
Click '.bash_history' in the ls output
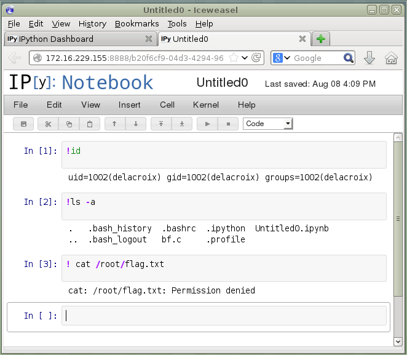coord(120,228)
